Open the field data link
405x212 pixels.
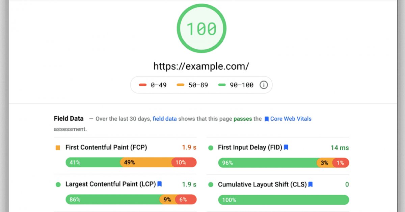click(x=164, y=119)
